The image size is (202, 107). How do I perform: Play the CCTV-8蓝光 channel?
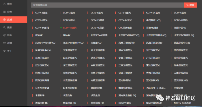69,20
